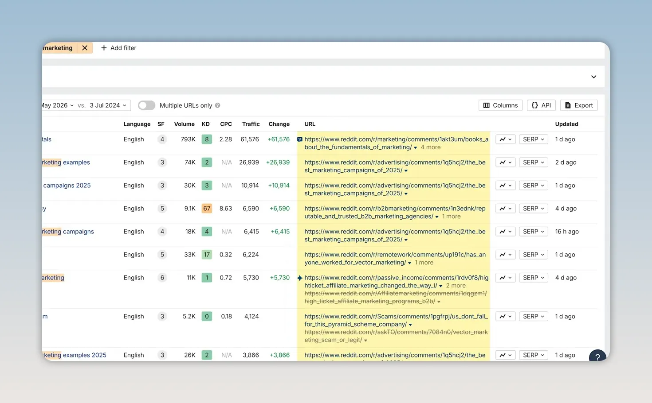This screenshot has width=652, height=403.
Task: Click the featured snippet icon beside books_about_the_fundamentals URL
Action: pyautogui.click(x=300, y=139)
